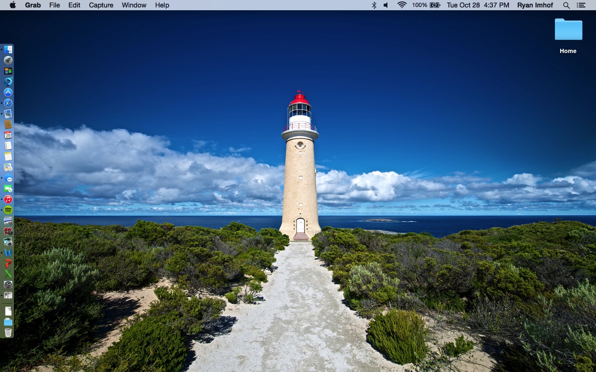Open Contacts address book in dock
The width and height of the screenshot is (596, 372).
(8, 124)
